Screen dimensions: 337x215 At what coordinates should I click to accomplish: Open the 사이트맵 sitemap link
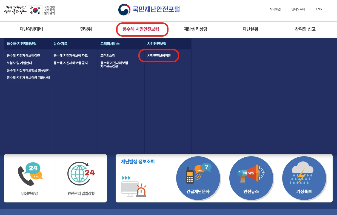point(275,9)
